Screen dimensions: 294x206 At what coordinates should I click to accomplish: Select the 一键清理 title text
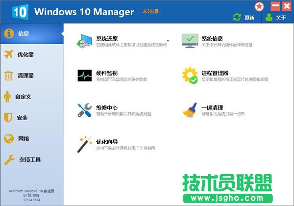pyautogui.click(x=212, y=107)
